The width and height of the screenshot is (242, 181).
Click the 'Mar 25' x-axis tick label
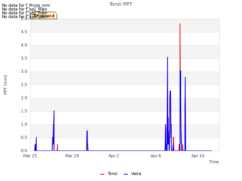pos(30,156)
